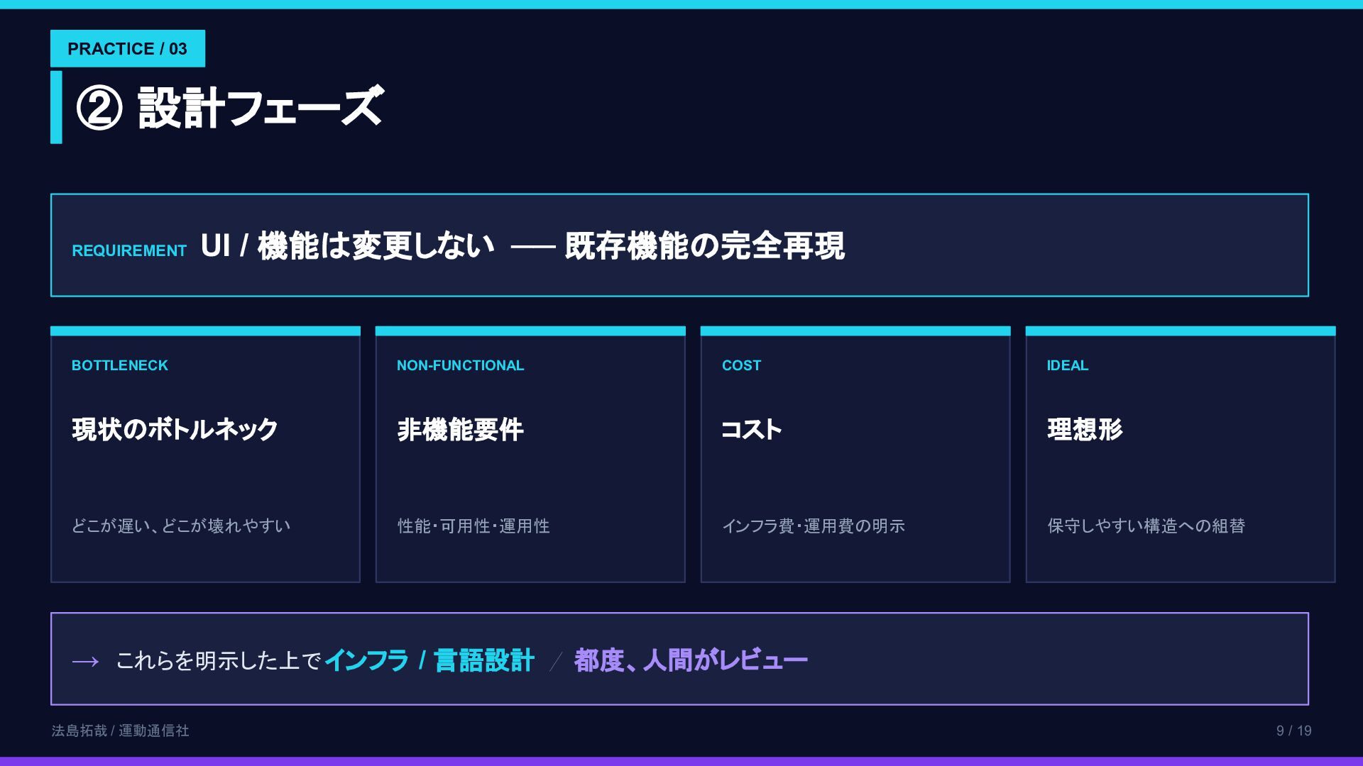Click the REQUIREMENT label

point(128,251)
